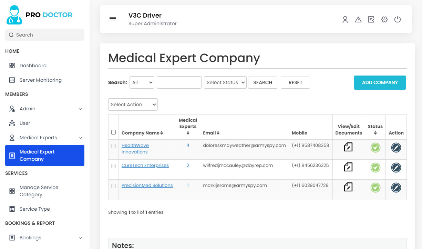Click inside the sidebar Search field
This screenshot has width=422, height=249.
point(44,35)
